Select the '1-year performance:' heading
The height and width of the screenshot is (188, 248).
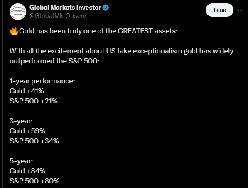42,81
